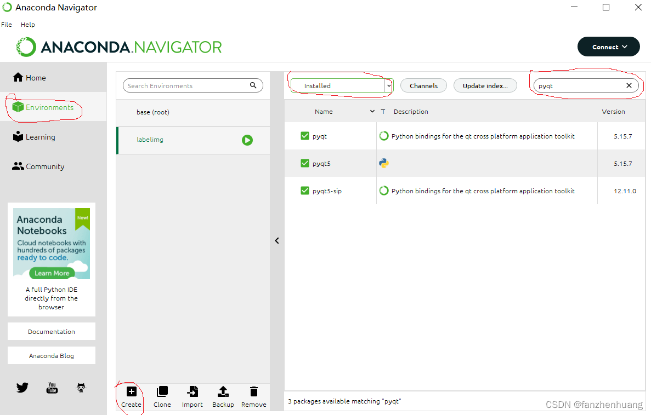Open the File menu

6,25
